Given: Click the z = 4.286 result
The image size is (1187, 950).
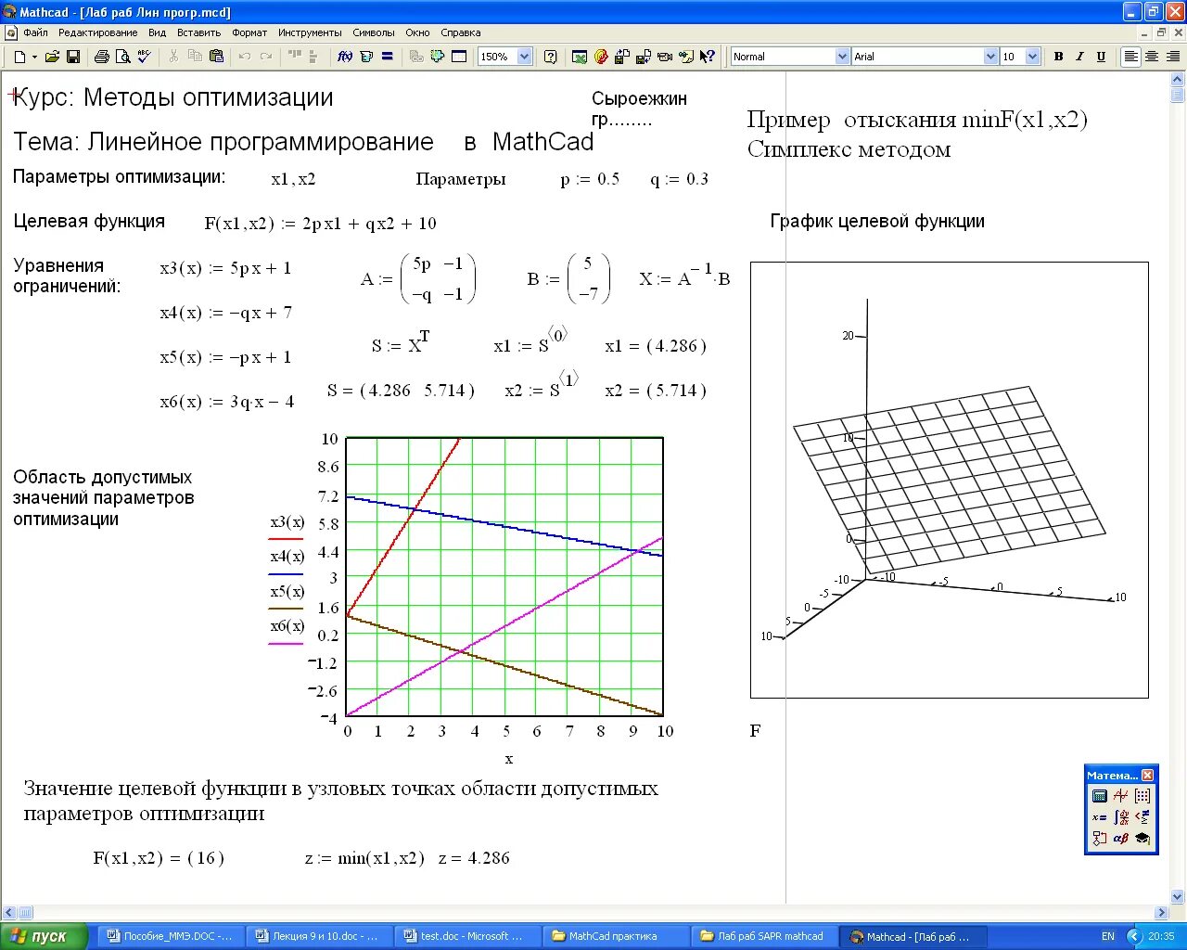Looking at the screenshot, I should (474, 858).
